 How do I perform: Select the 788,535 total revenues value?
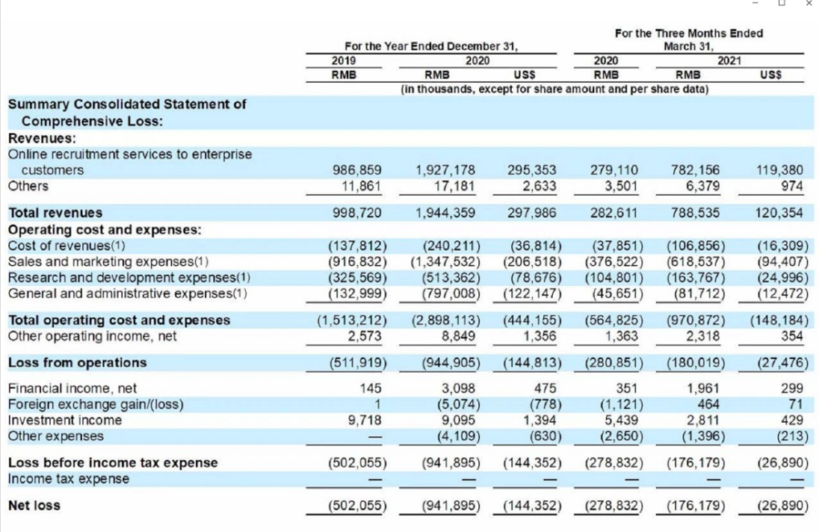(x=695, y=212)
